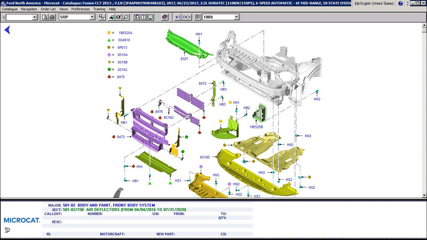Open the Views menu
Viewport: 427px width, 240px height.
pos(64,9)
